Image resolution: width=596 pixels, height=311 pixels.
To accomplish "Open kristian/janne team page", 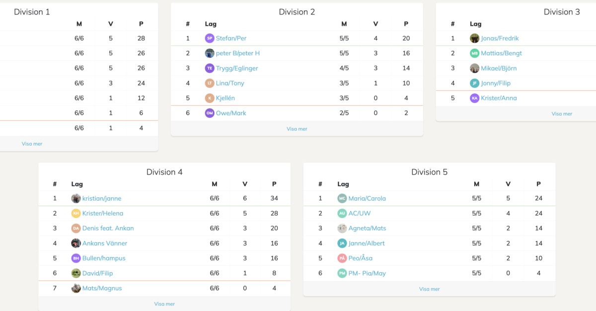I will [102, 198].
